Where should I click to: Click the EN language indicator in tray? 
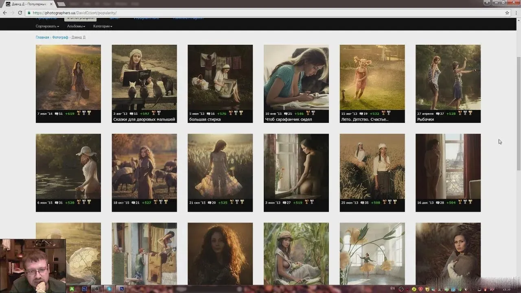point(392,289)
